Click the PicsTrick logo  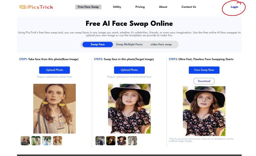tap(36, 7)
